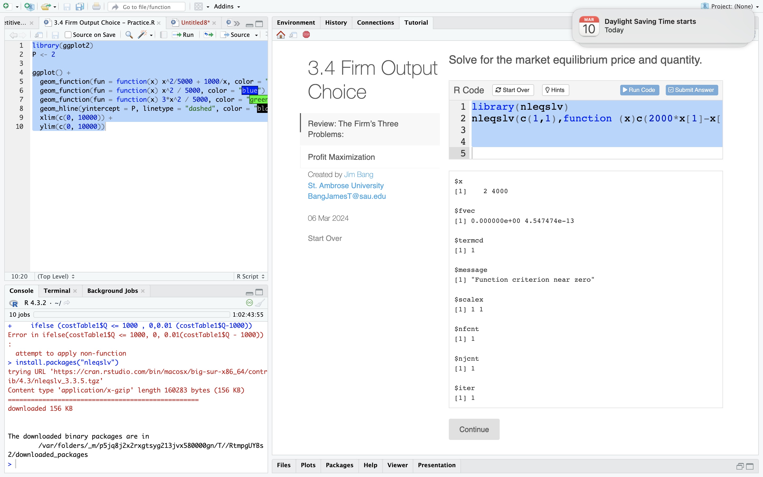Switch to the History tab
763x477 pixels.
(336, 23)
